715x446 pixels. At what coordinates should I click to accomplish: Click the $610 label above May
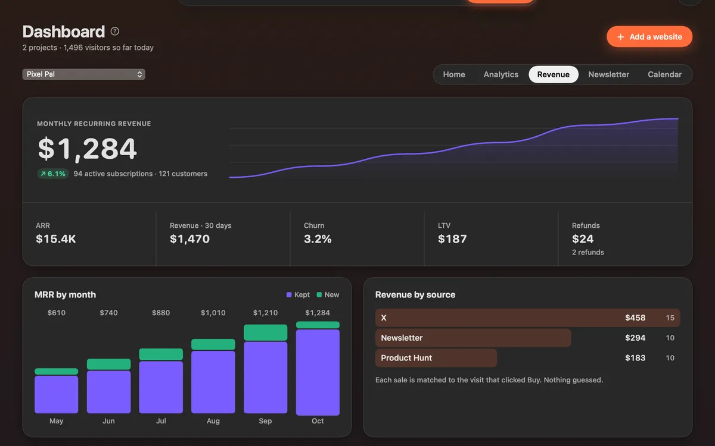(57, 313)
